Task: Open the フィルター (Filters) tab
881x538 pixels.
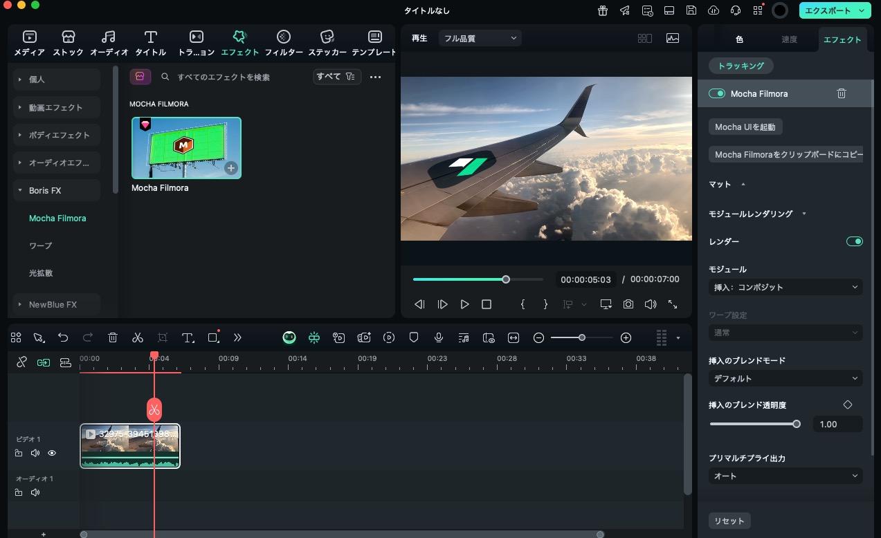Action: [284, 43]
